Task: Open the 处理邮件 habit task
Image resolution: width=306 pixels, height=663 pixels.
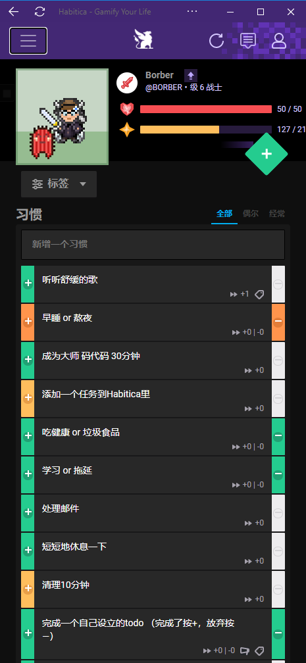Action: (153, 513)
